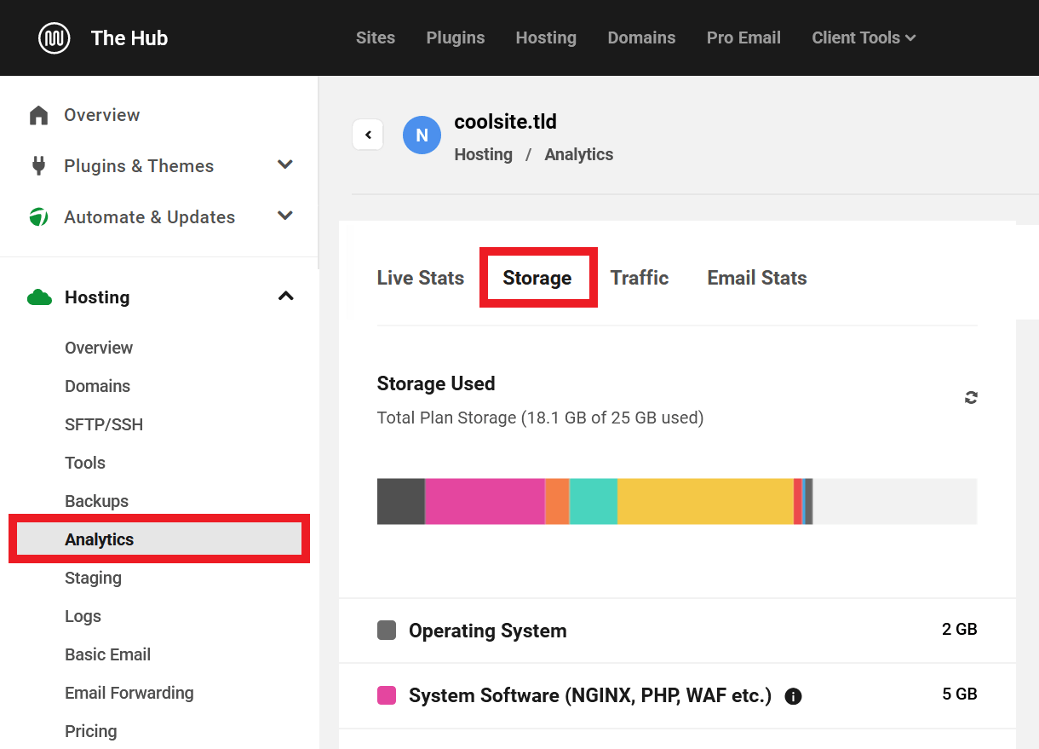This screenshot has height=749, width=1039.
Task: Open Backups in the Hosting sidebar
Action: click(x=96, y=501)
